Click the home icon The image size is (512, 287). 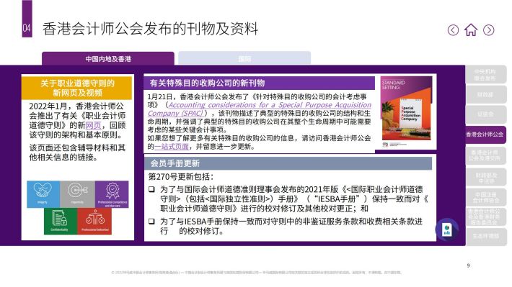[x=470, y=29]
